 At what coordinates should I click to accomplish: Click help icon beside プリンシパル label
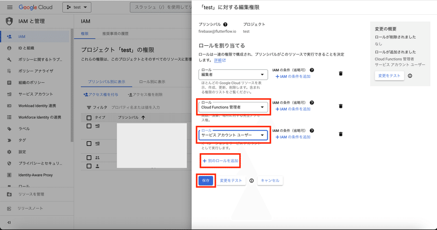[225, 25]
